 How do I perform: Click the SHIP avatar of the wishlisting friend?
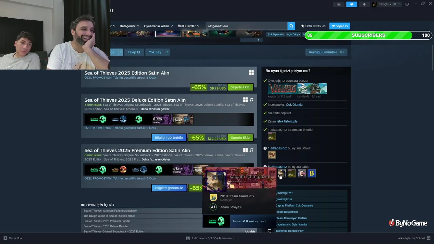coord(272,155)
